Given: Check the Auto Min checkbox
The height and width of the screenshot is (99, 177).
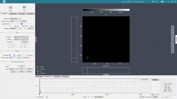Looking at the screenshot, I should [37, 97].
